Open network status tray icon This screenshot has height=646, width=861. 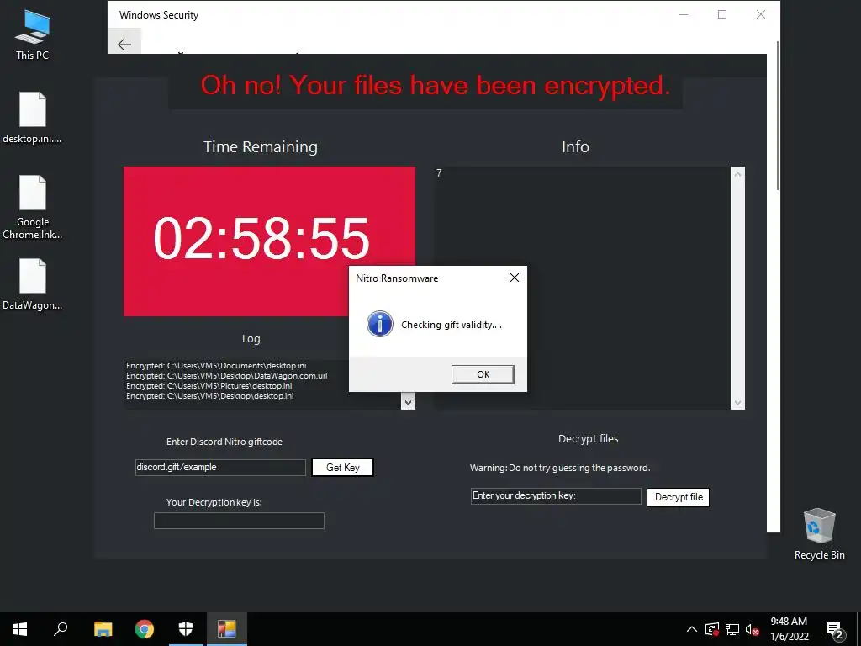click(732, 629)
